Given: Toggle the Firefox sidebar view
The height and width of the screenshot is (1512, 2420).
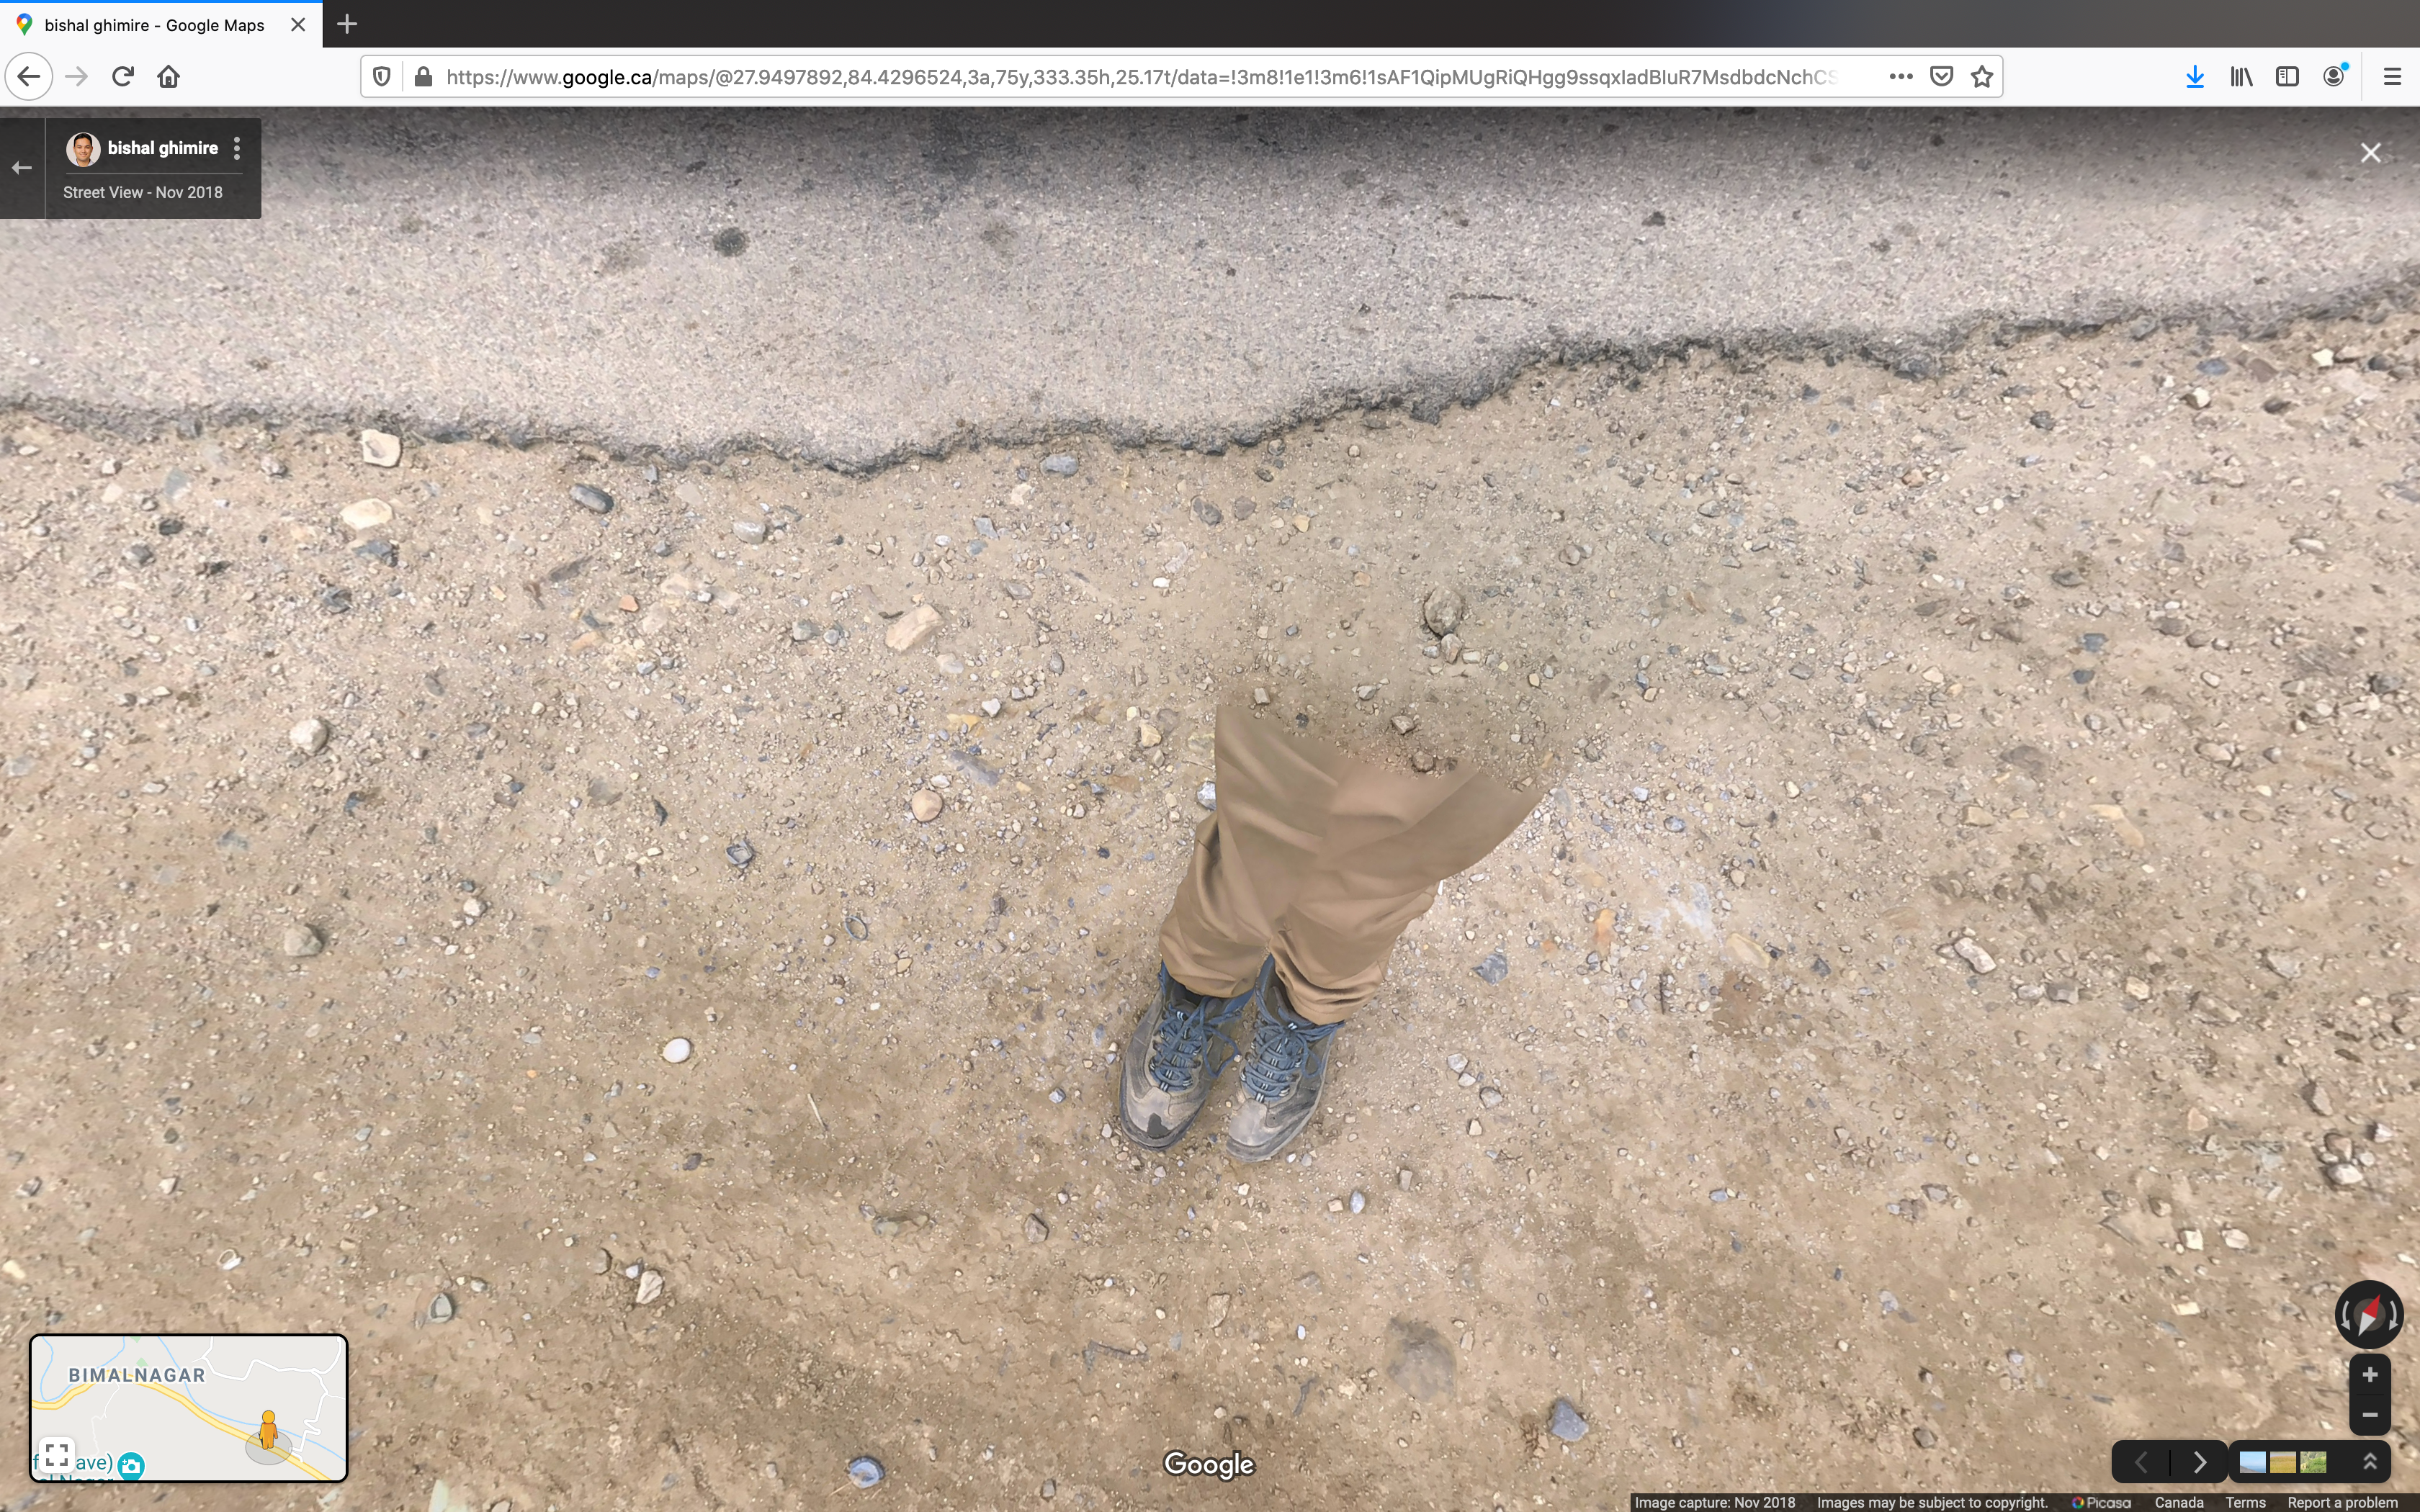Looking at the screenshot, I should 2287,77.
